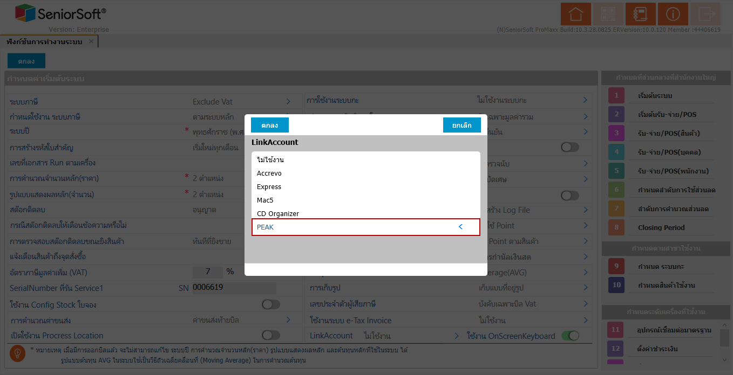Click ค่าขนส่งท้ายบิล value text
The image size is (733, 375).
(216, 320)
